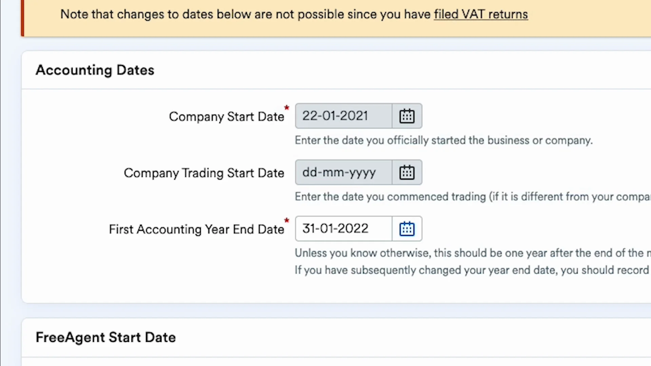This screenshot has width=651, height=366.
Task: Click the red asterisk beside Company Start Date
Action: [x=287, y=108]
